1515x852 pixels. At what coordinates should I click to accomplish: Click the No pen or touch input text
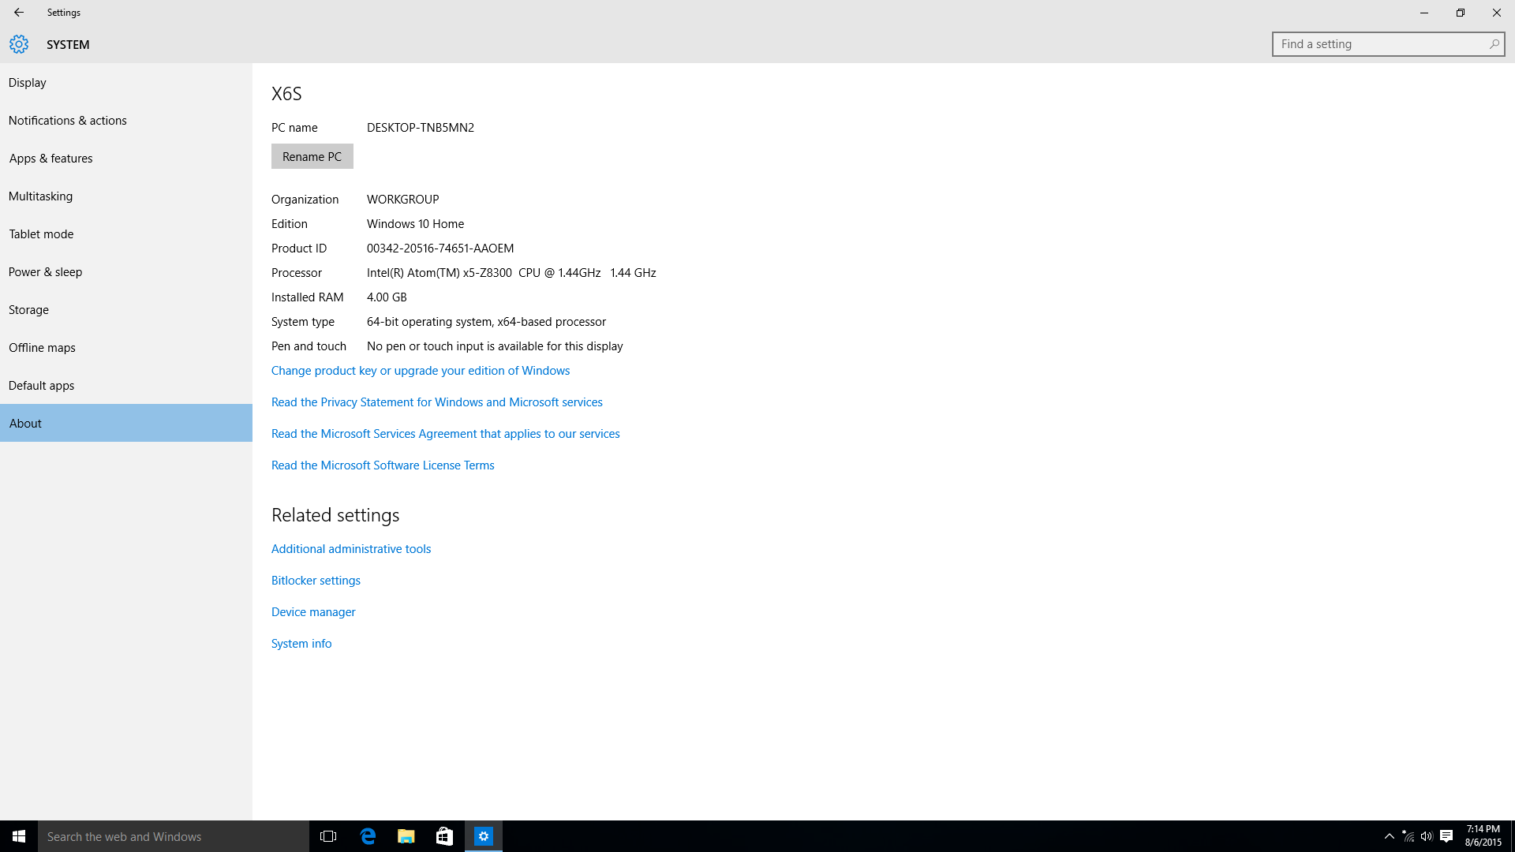[495, 346]
